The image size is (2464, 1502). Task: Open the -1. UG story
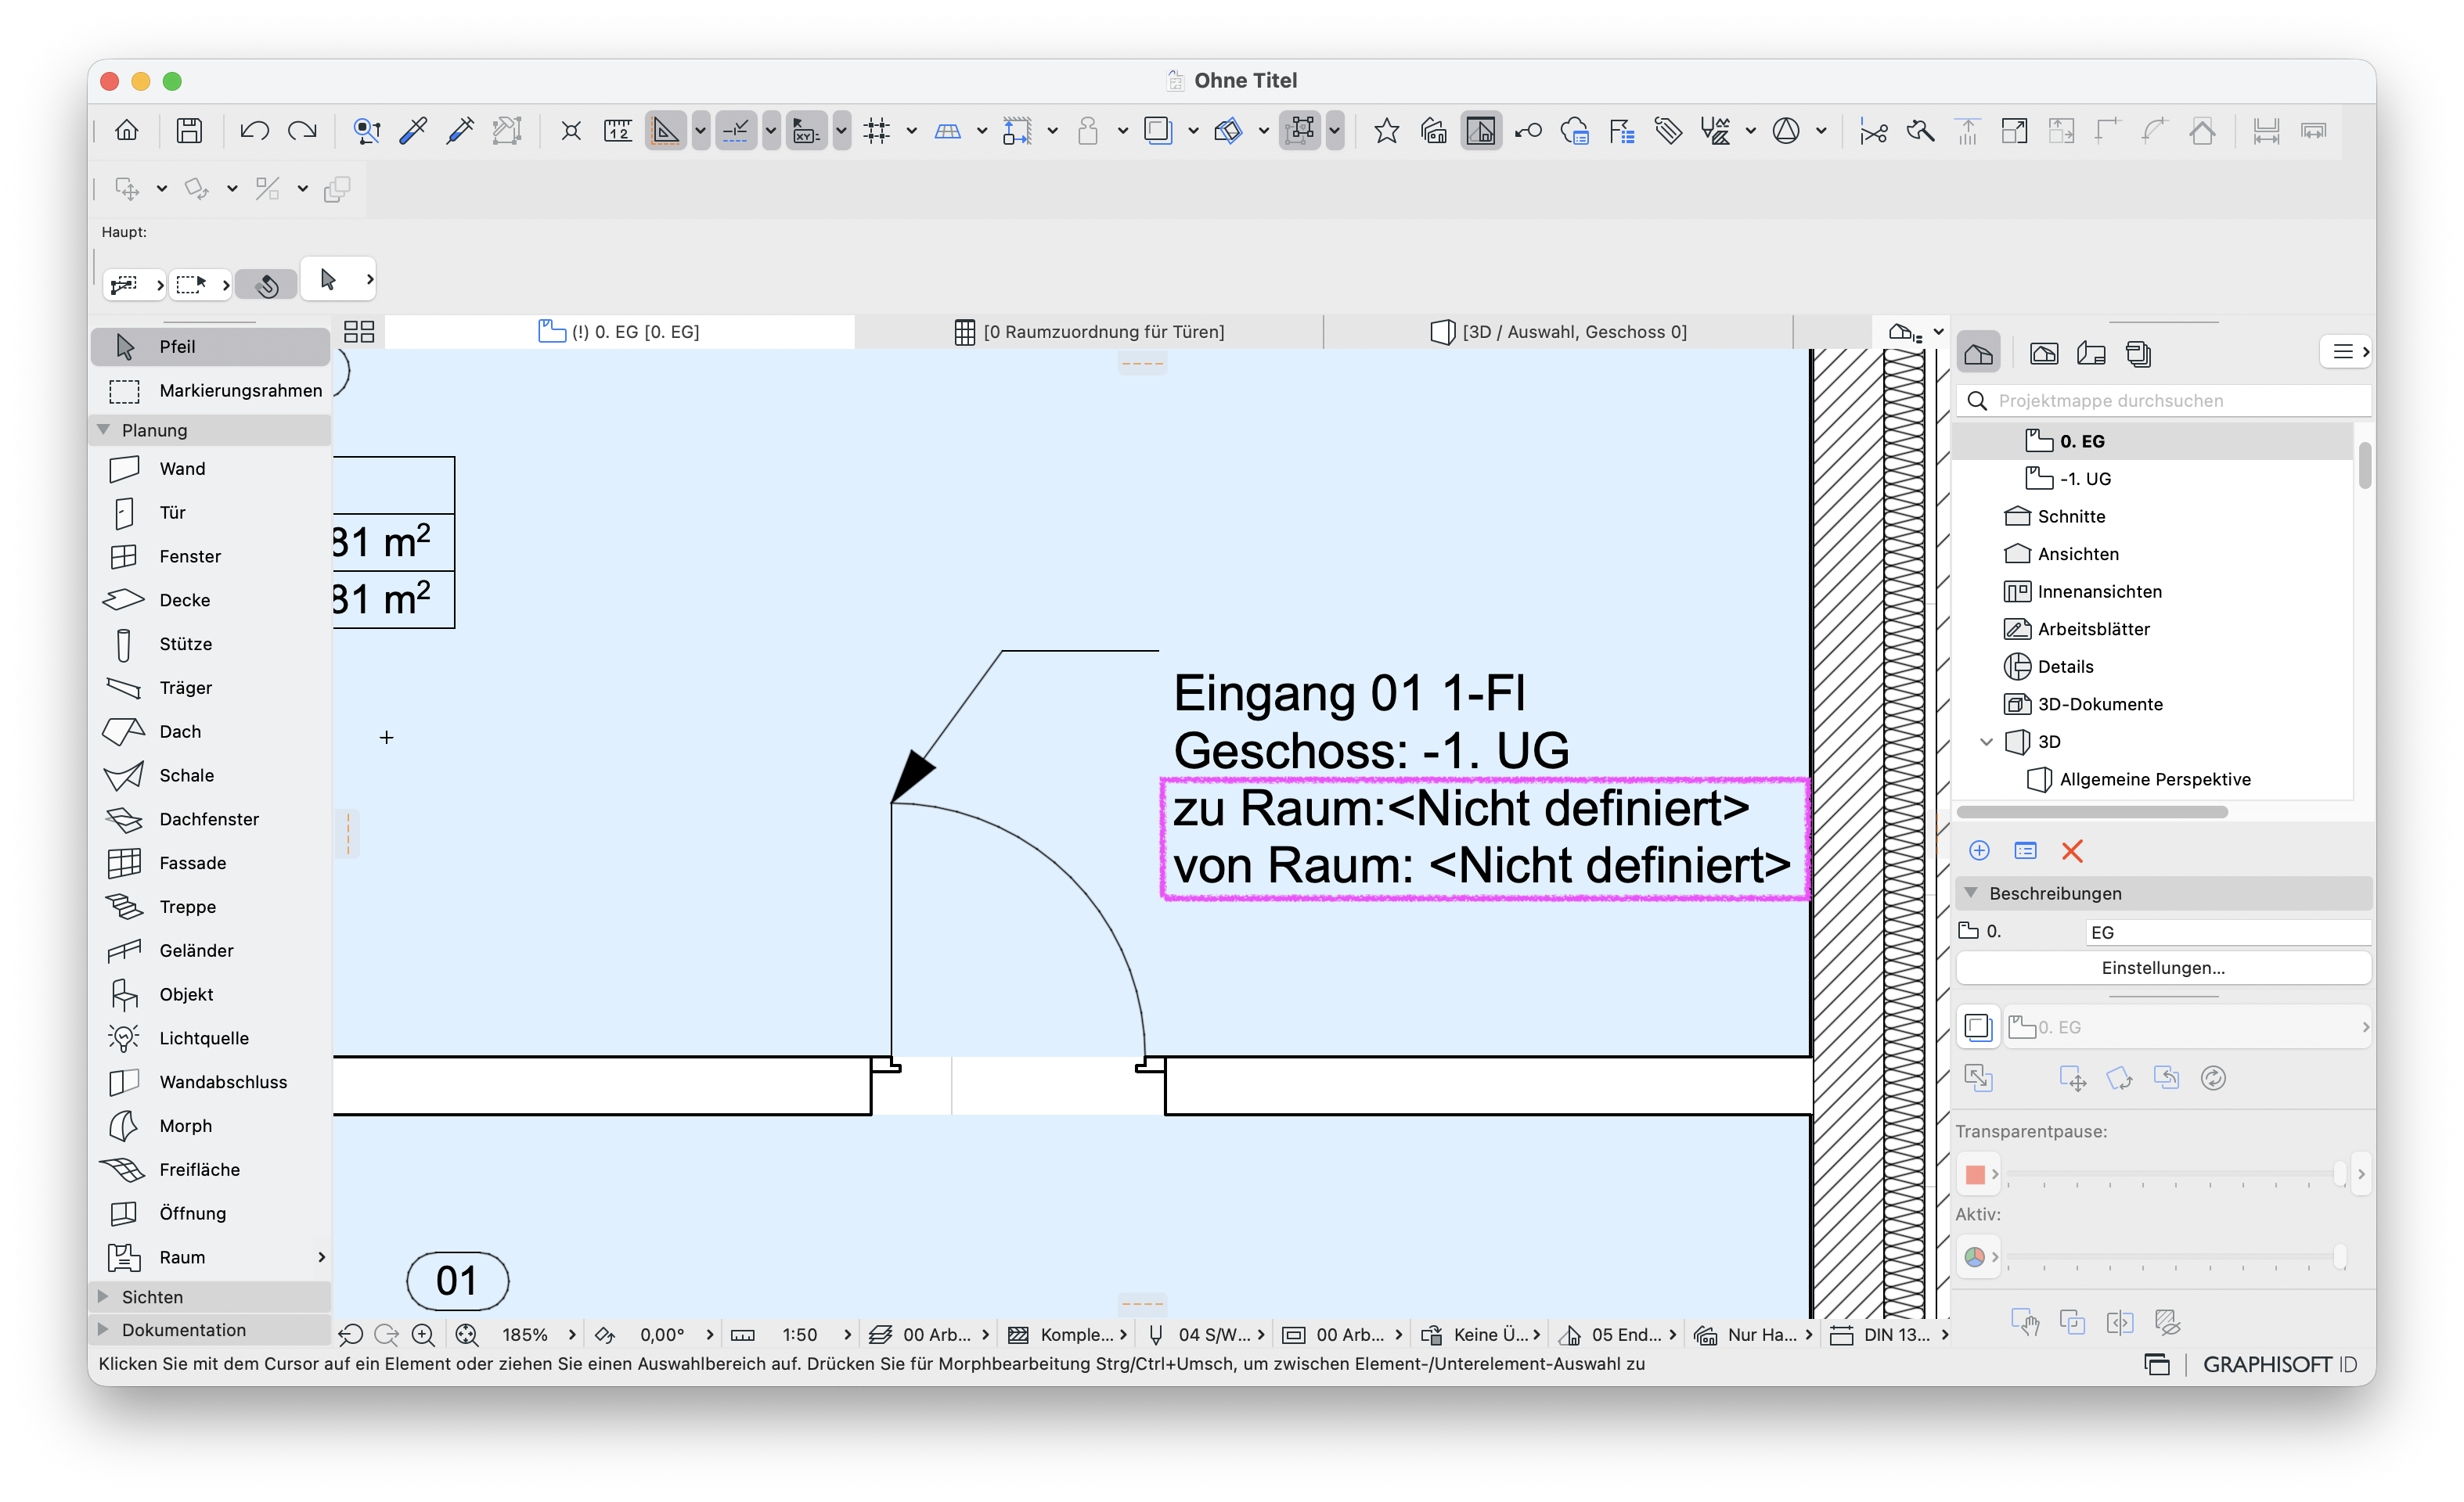[x=2085, y=479]
